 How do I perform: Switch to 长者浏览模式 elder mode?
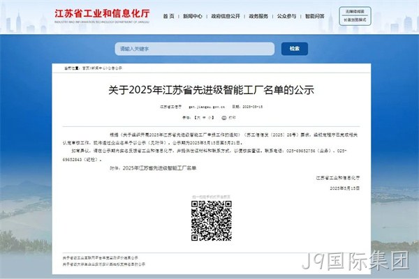(x=355, y=20)
